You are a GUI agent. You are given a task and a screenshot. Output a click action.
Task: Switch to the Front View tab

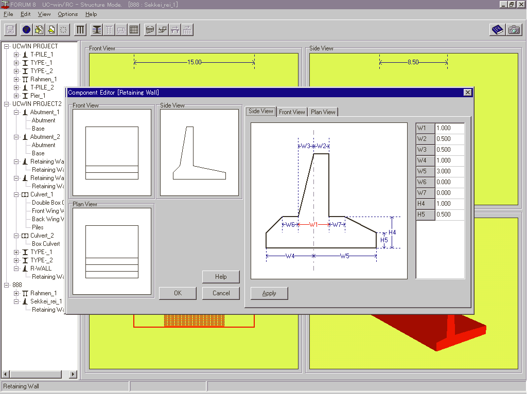pyautogui.click(x=292, y=112)
